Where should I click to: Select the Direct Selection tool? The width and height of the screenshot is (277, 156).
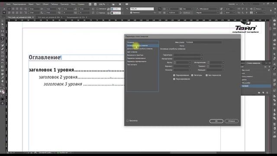[3, 24]
